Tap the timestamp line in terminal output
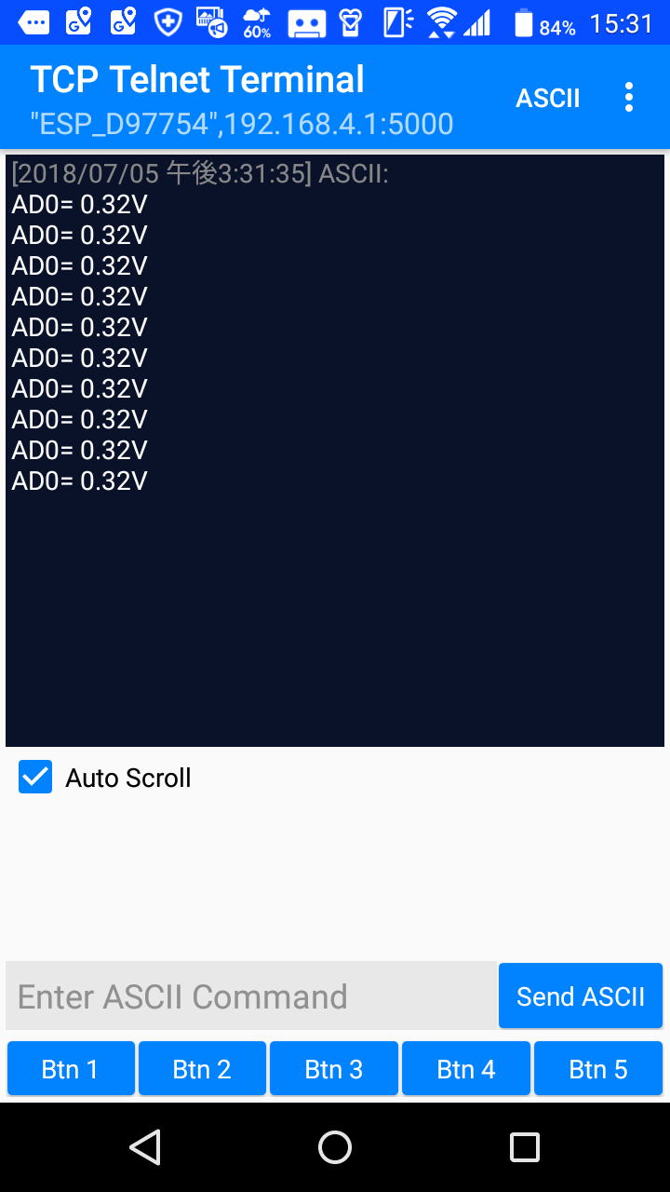The width and height of the screenshot is (670, 1192). tap(200, 173)
